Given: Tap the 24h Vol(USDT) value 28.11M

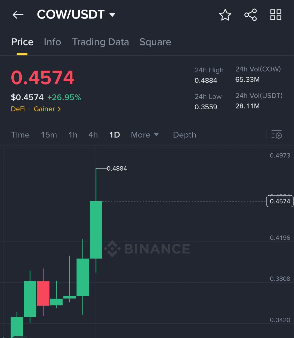Looking at the screenshot, I should [x=247, y=106].
